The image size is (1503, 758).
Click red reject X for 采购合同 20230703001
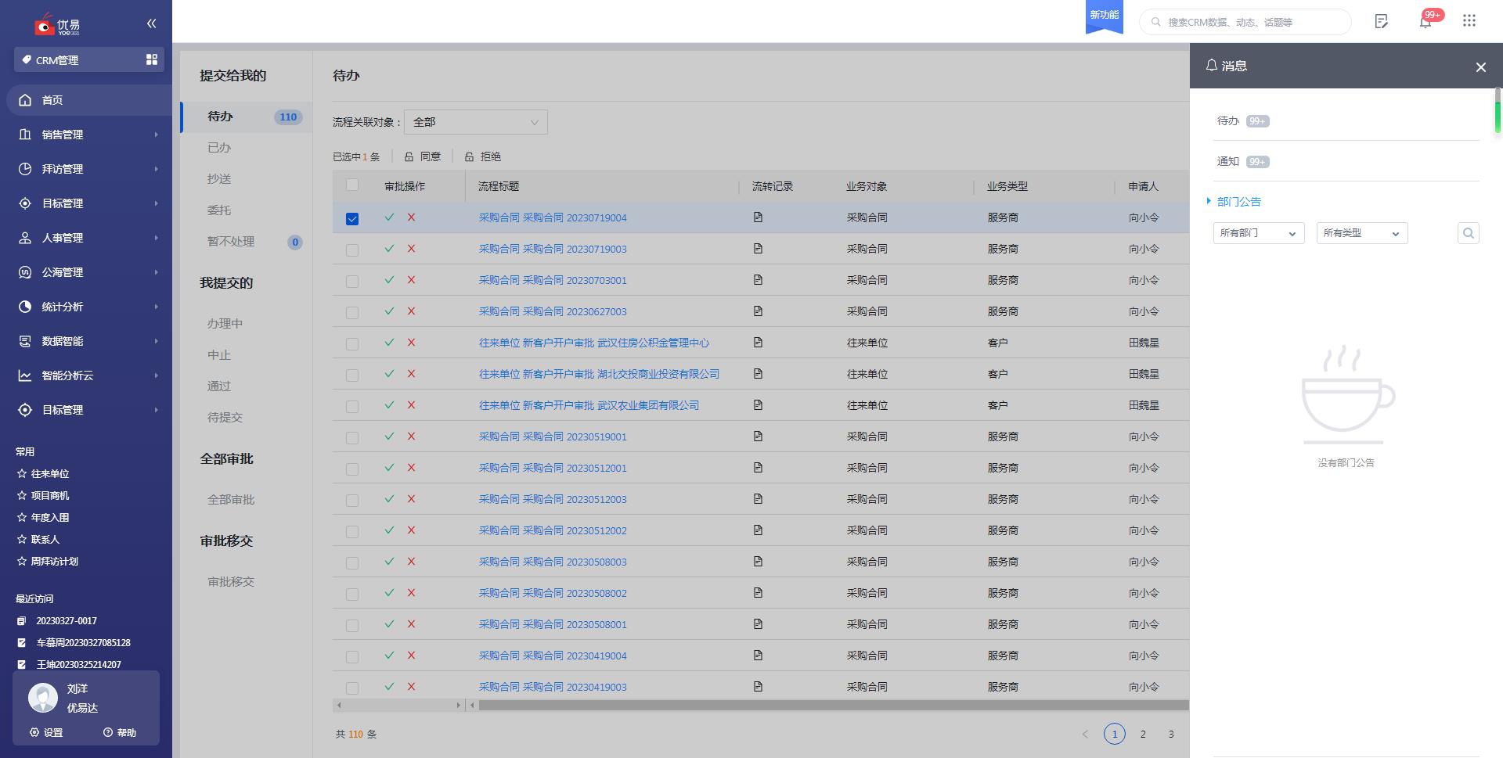(x=411, y=280)
